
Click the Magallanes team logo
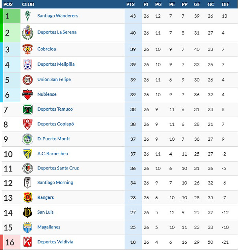pos(27,227)
